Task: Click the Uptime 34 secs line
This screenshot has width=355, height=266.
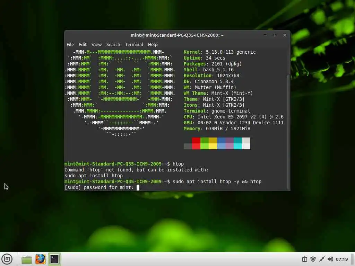Action: tap(205, 58)
